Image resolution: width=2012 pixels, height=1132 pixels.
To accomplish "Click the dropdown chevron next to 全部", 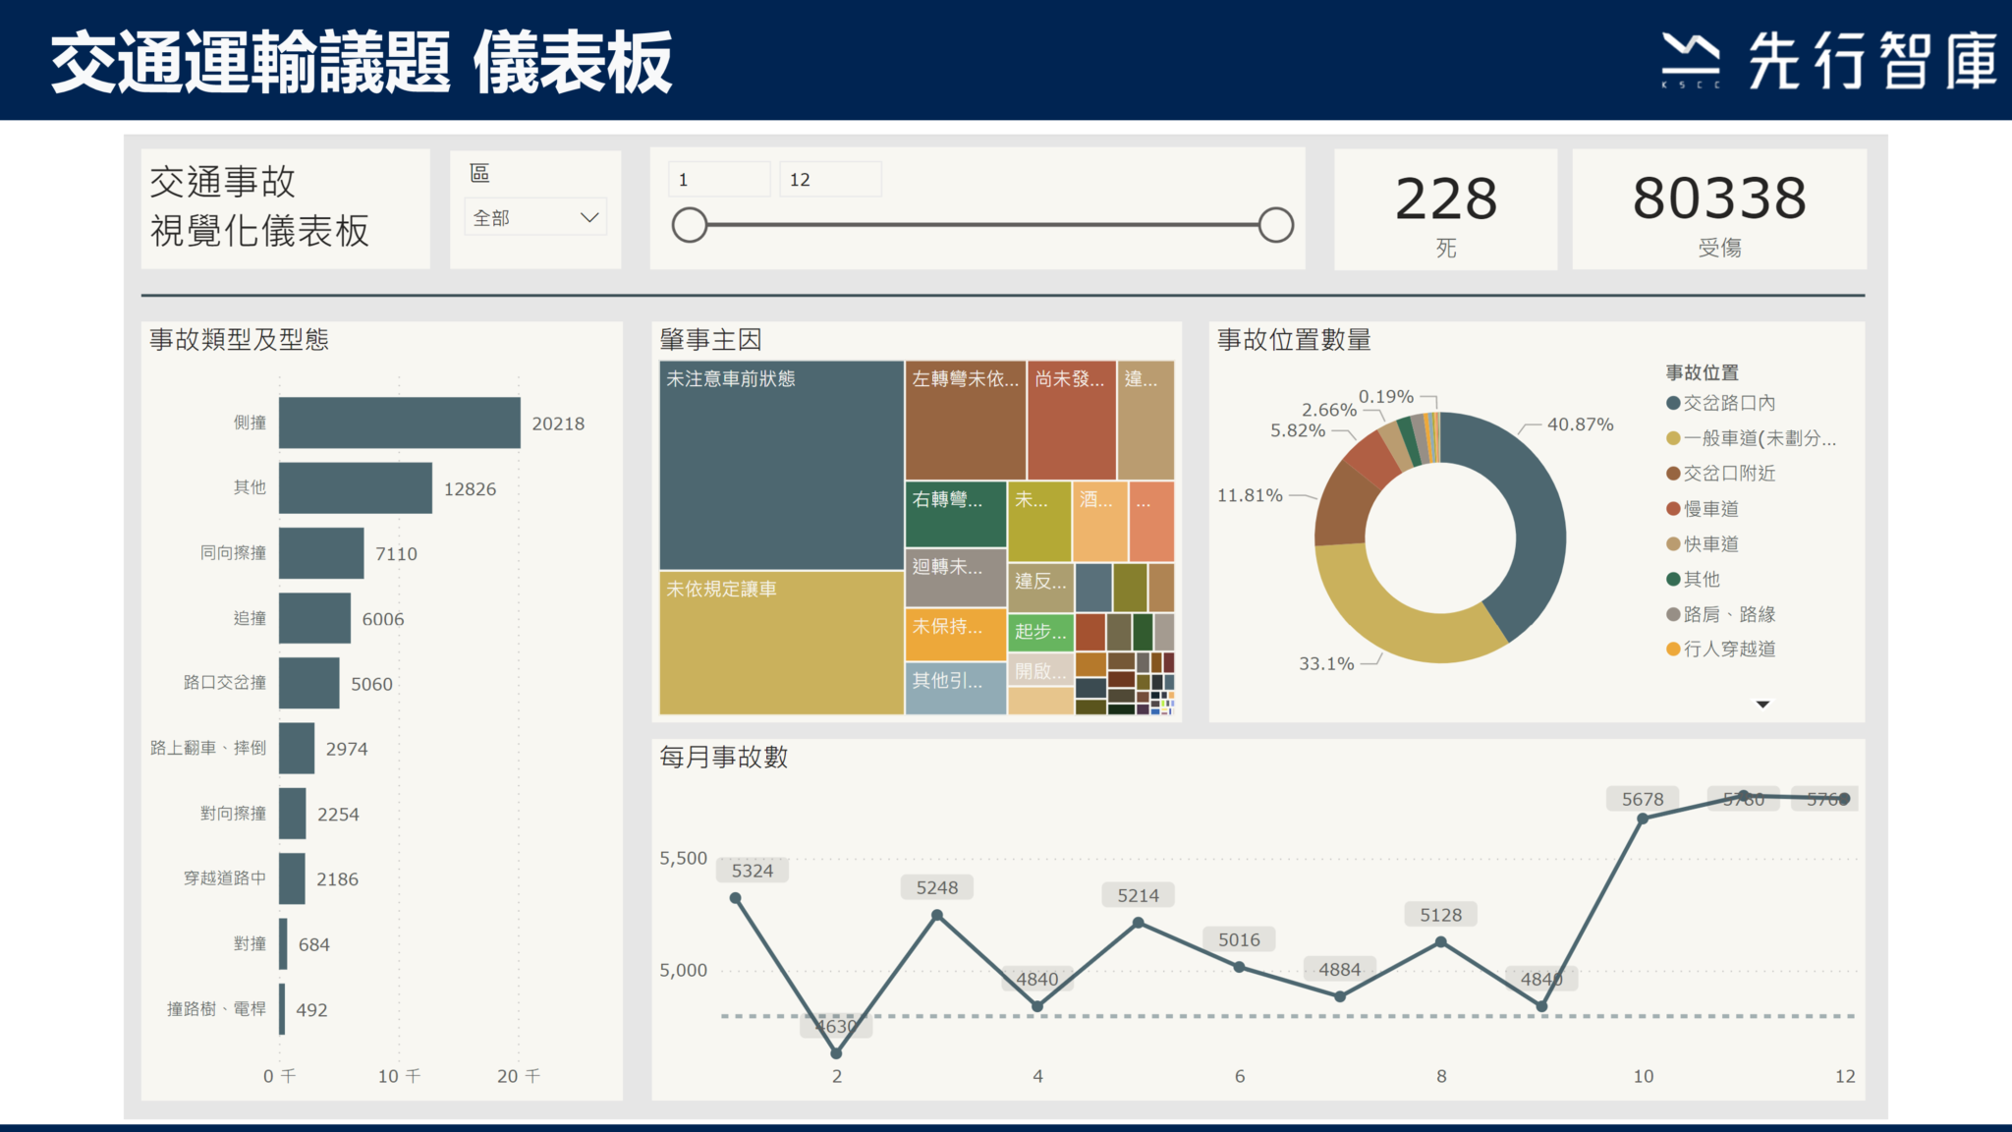I will tap(589, 218).
